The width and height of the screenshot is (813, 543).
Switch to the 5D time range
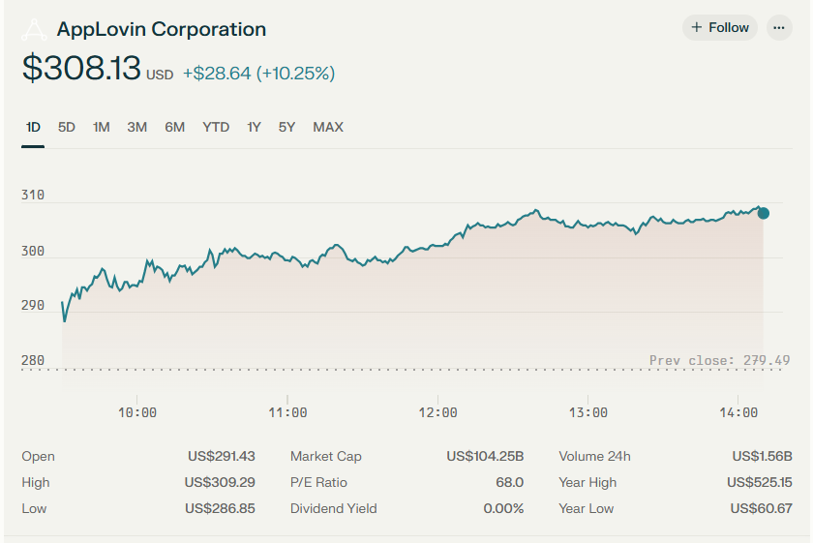tap(67, 127)
